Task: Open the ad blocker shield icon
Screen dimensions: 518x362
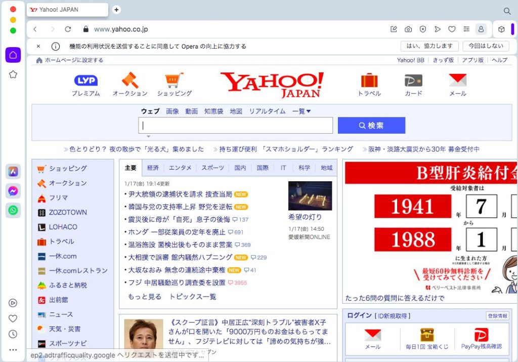Action: (423, 29)
